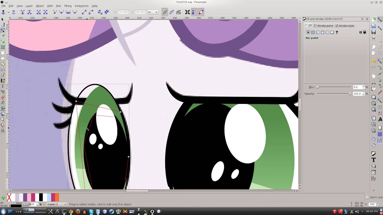This screenshot has width=383, height=215.
Task: Open the Extensions menu
Action: tap(81, 6)
